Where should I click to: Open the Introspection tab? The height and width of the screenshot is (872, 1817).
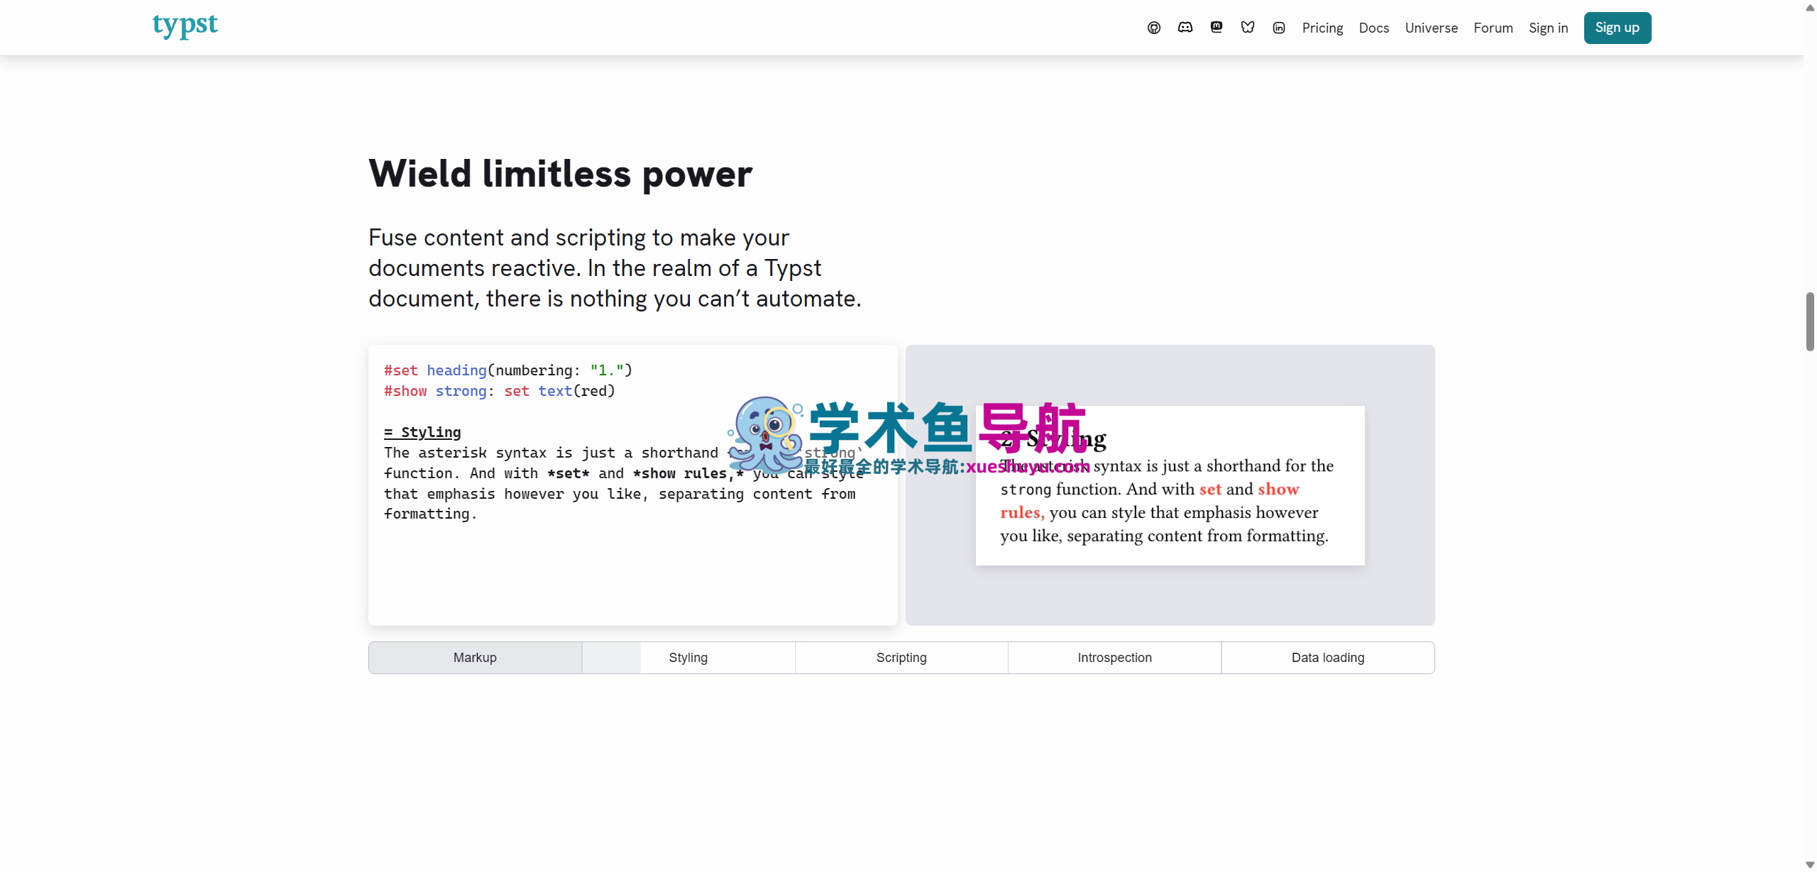1114,658
